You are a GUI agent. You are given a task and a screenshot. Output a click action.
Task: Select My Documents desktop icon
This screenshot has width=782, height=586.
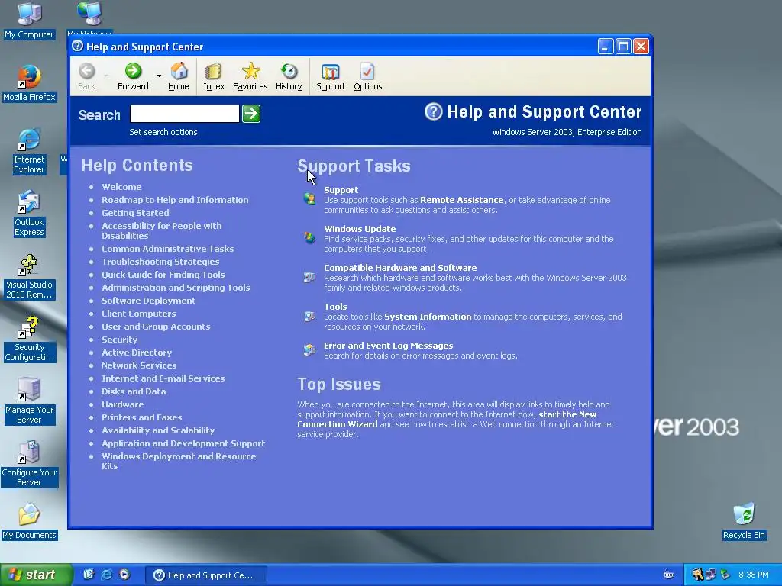point(29,521)
